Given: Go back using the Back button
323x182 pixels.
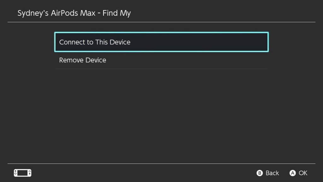Looking at the screenshot, I should 268,173.
